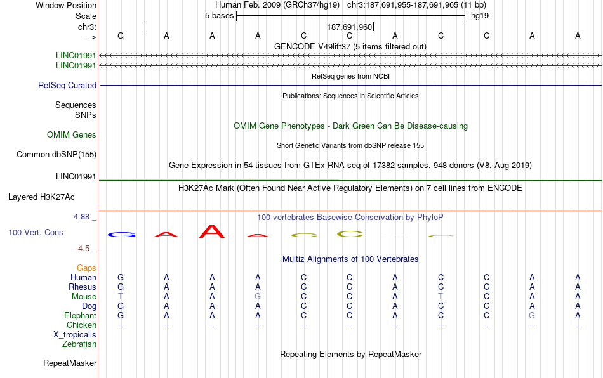Click the grey G in the Elephant alignment row
Image resolution: width=603 pixels, height=378 pixels.
532,315
